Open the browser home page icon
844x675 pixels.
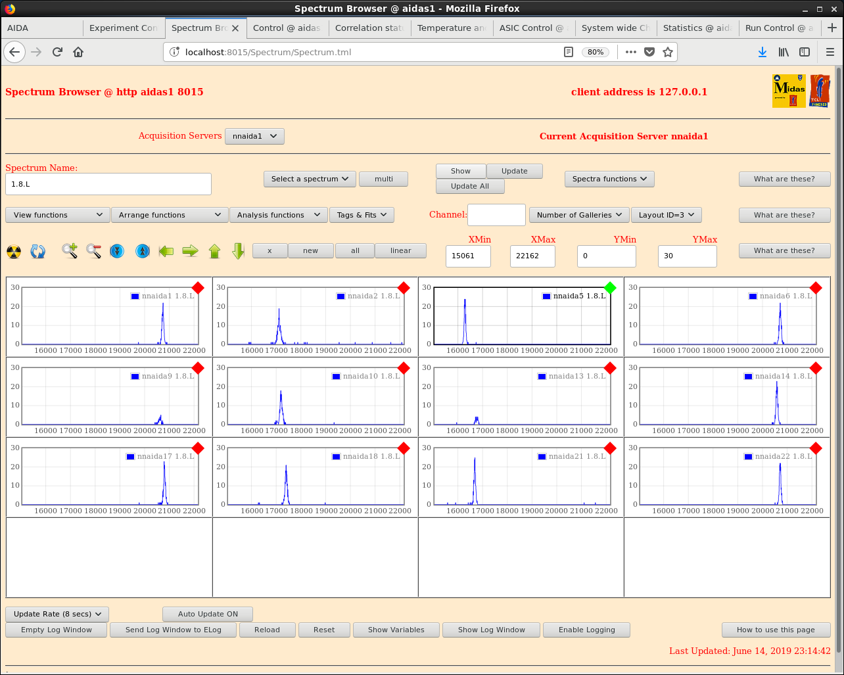(x=78, y=52)
